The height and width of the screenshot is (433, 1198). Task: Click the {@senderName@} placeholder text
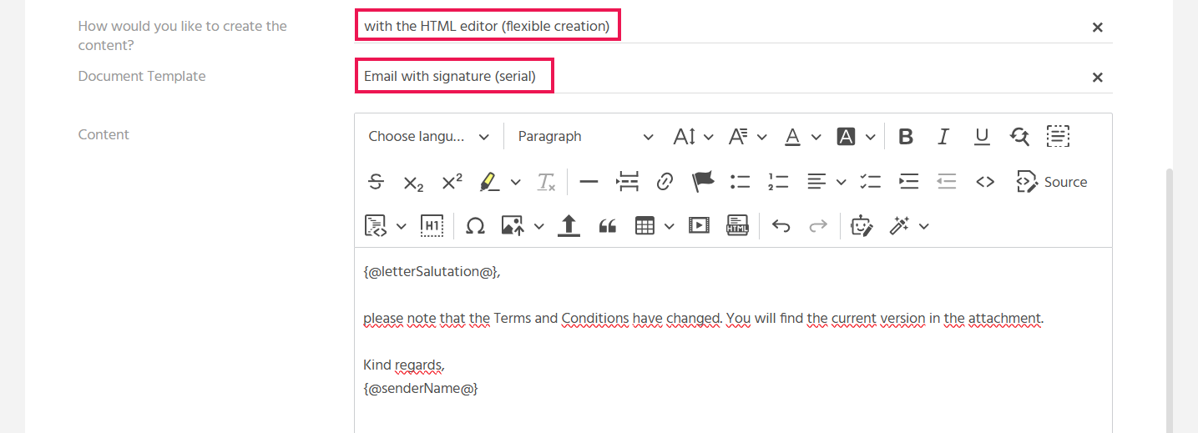(x=421, y=389)
